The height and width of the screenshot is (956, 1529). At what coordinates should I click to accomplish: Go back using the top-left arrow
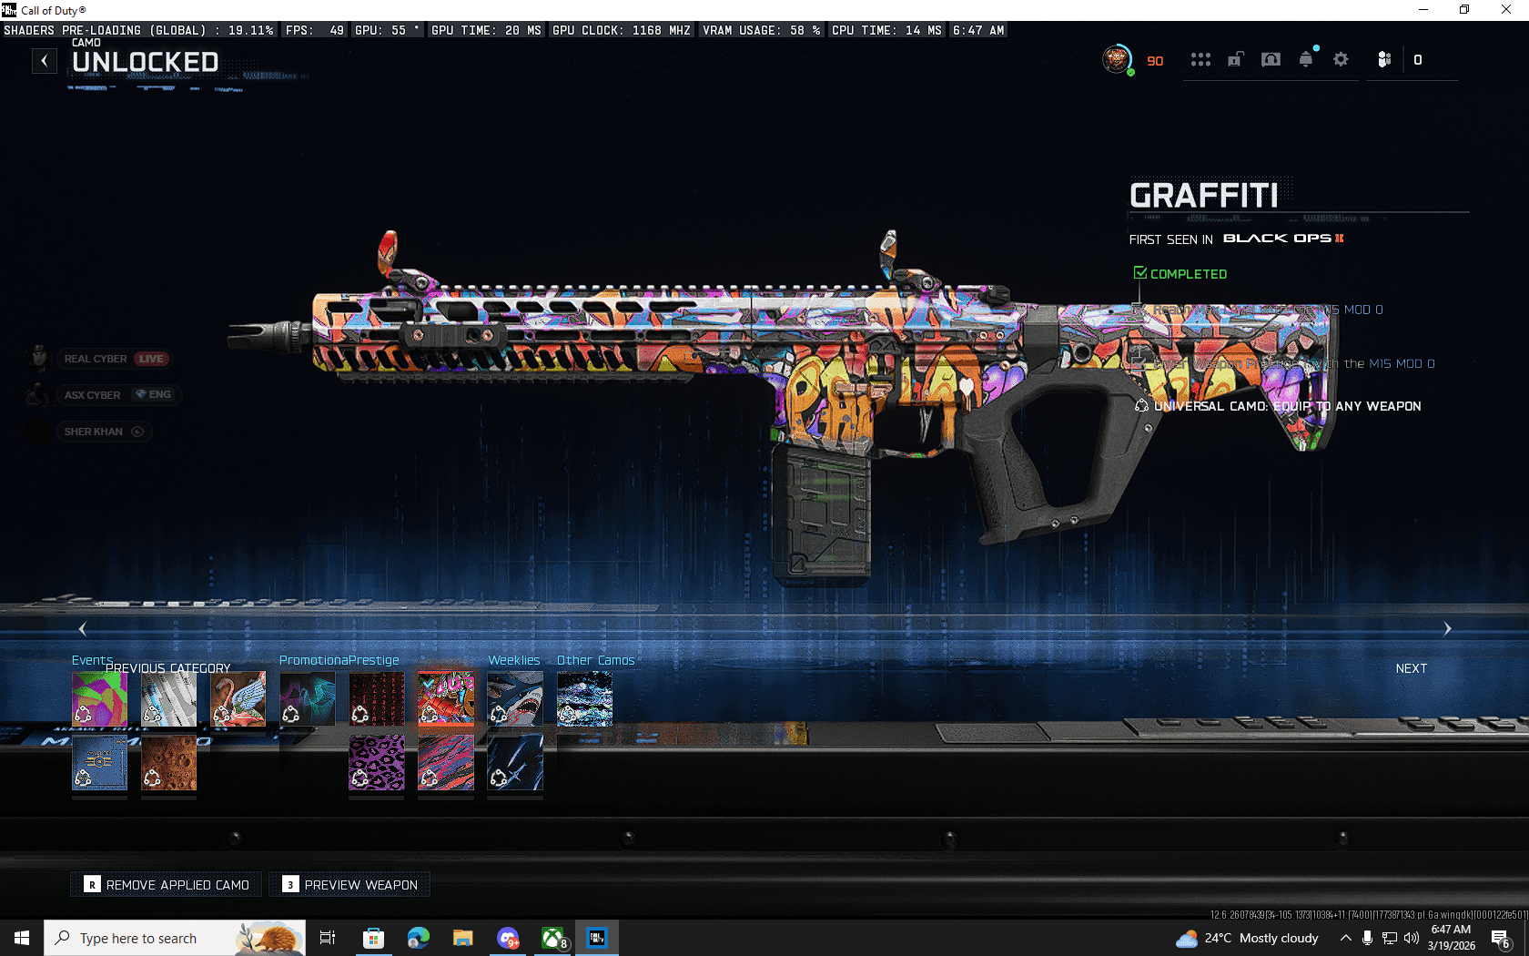coord(45,61)
